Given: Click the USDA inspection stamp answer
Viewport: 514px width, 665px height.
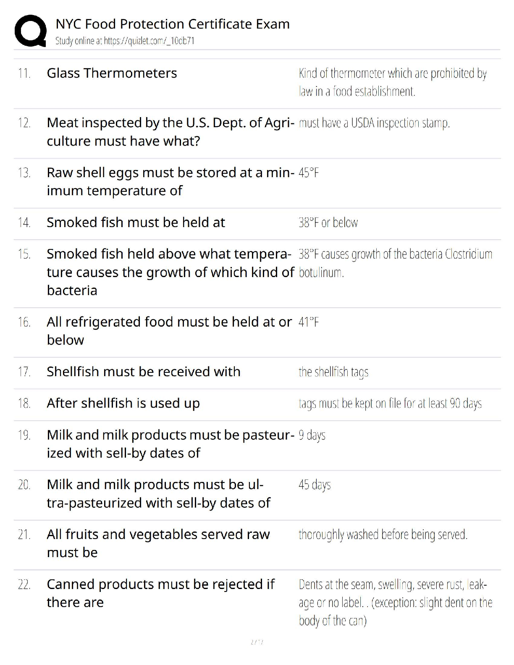Looking at the screenshot, I should point(374,123).
